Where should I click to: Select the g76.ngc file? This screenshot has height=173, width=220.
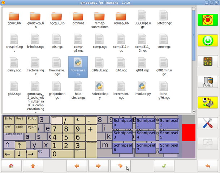coord(121,65)
